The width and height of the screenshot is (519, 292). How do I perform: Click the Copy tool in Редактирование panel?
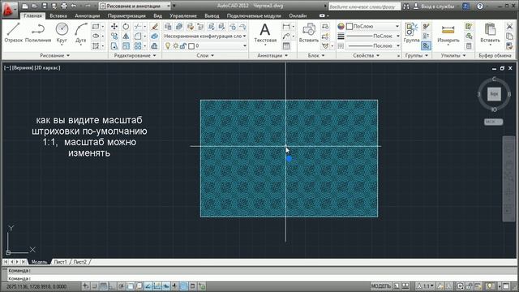click(114, 36)
